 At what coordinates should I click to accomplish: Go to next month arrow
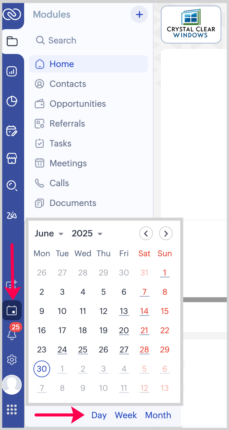[x=166, y=234]
